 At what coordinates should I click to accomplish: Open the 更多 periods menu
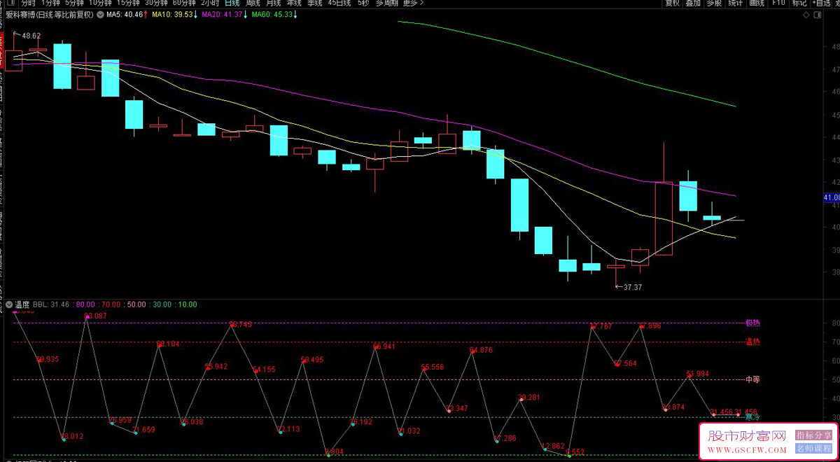click(412, 3)
